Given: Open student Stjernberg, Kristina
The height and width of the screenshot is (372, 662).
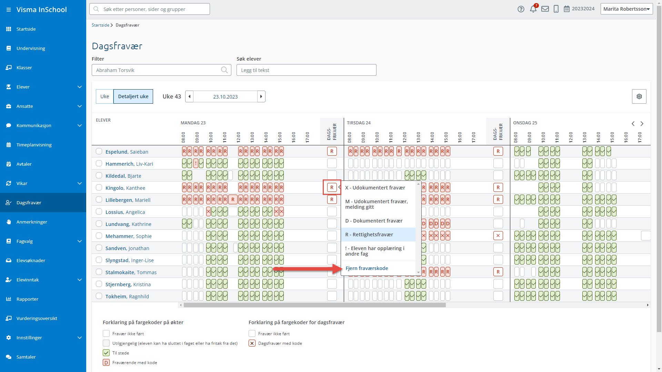Looking at the screenshot, I should point(128,284).
